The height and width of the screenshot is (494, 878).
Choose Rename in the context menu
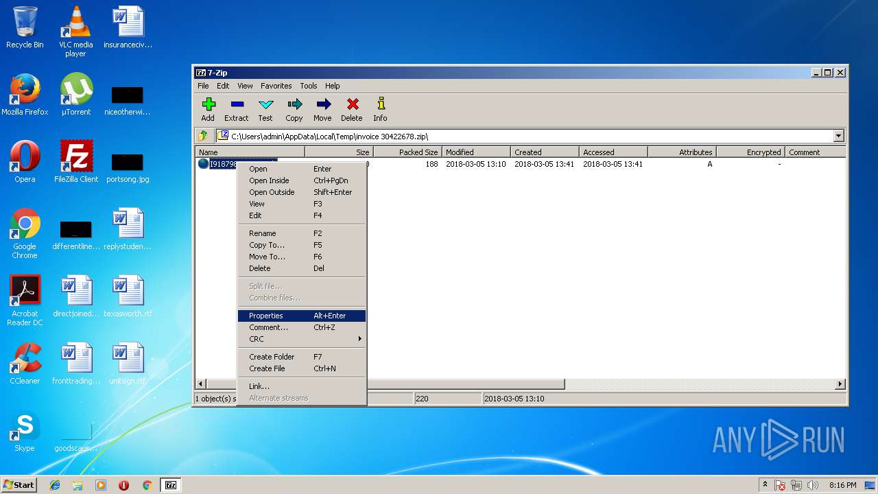coord(302,233)
